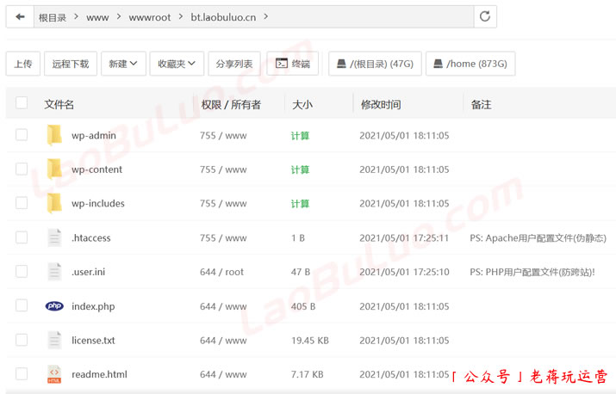Image resolution: width=616 pixels, height=394 pixels.
Task: Click the 19.45 KB size value
Action: [310, 341]
